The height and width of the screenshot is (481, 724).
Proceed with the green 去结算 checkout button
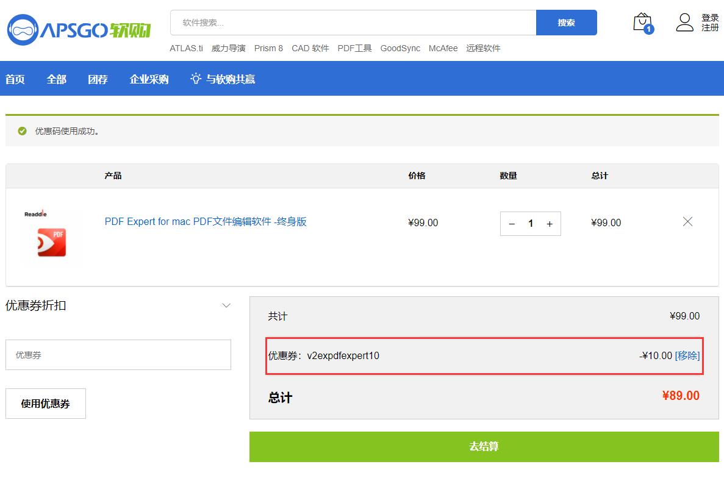pyautogui.click(x=484, y=446)
